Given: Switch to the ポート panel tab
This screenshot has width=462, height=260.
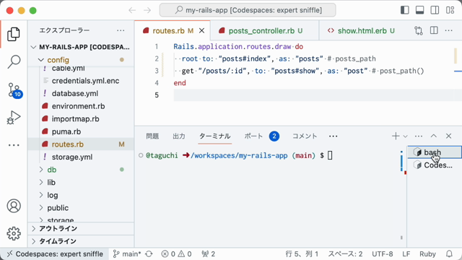Looking at the screenshot, I should point(253,136).
